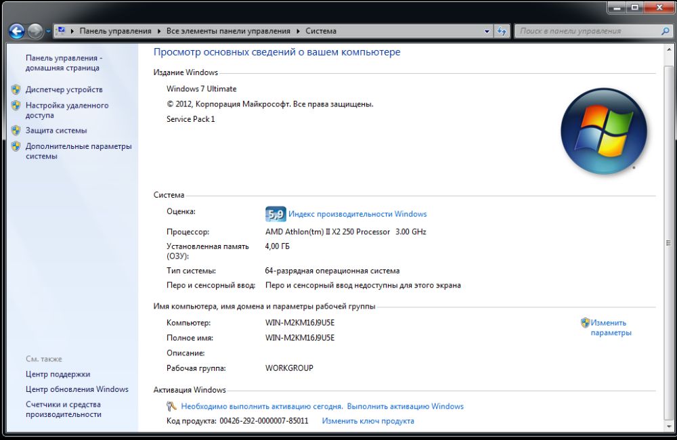
Task: Refresh the page with the address bar refresh icon
Action: [501, 31]
